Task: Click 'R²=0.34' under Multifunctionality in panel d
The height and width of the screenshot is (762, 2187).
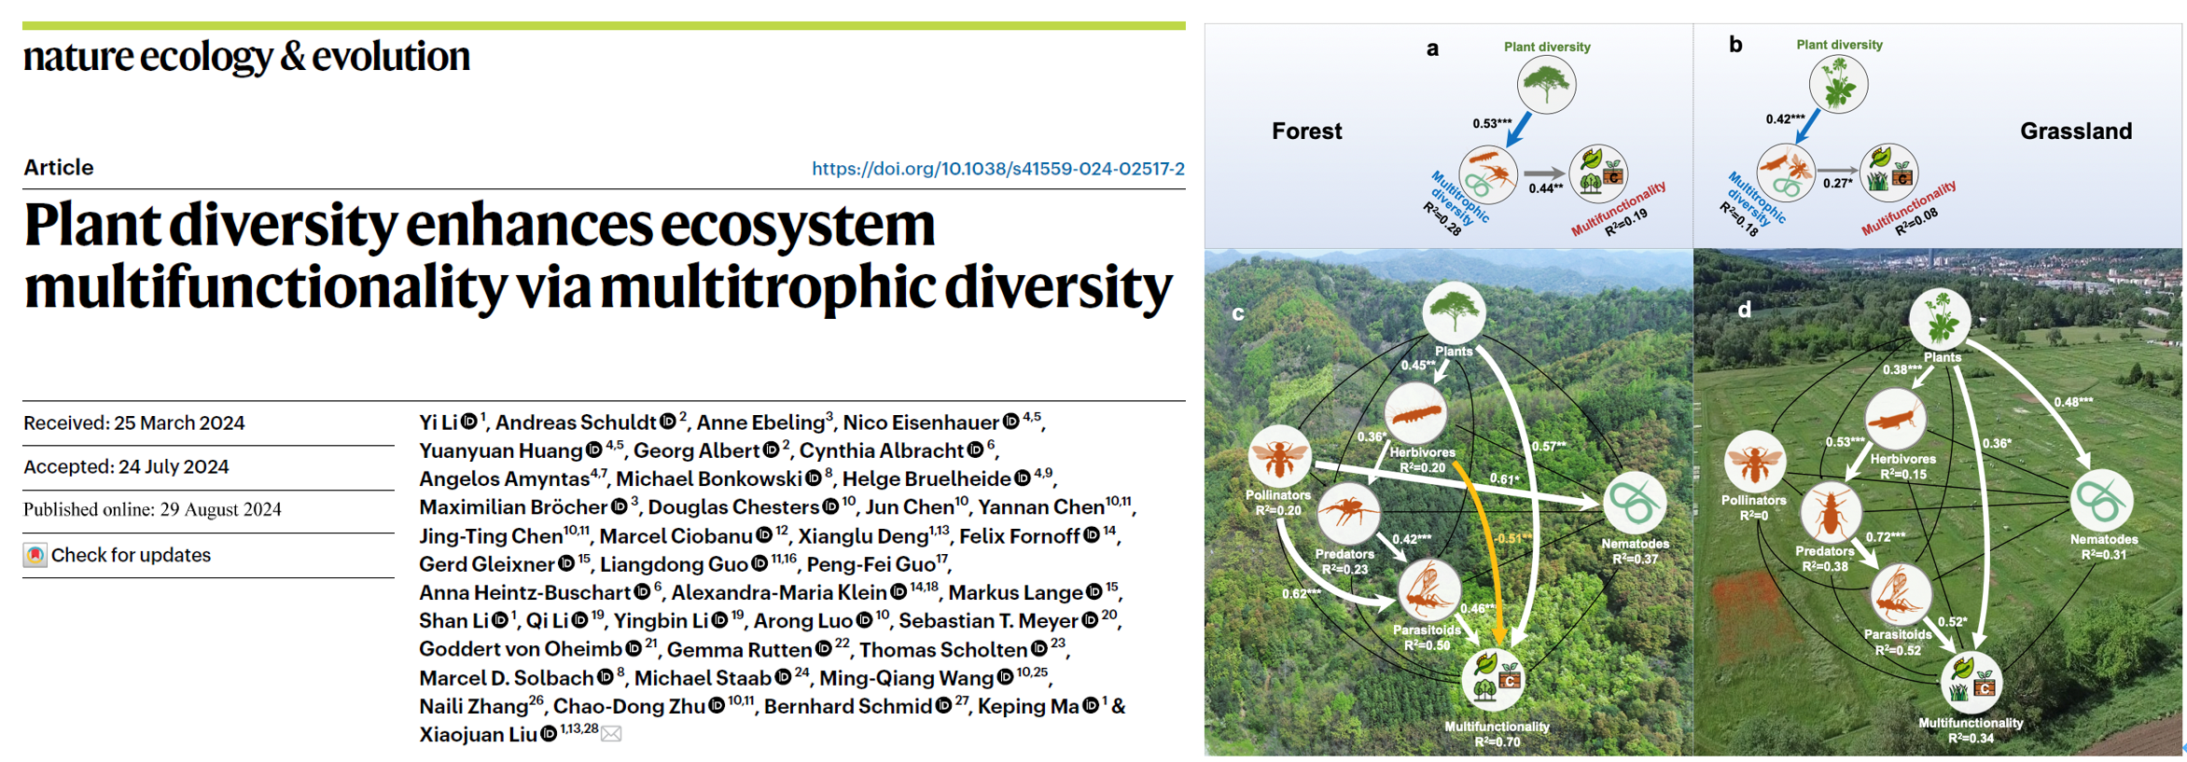Action: 1971,738
